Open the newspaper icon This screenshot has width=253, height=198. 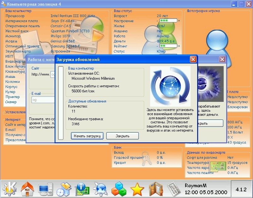[174, 189]
